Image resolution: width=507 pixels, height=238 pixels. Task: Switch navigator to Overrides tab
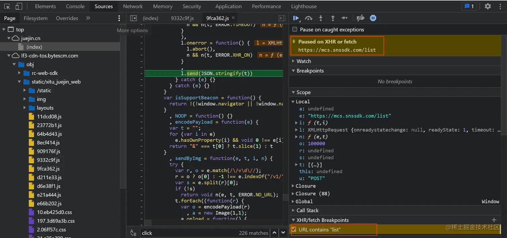coord(67,18)
